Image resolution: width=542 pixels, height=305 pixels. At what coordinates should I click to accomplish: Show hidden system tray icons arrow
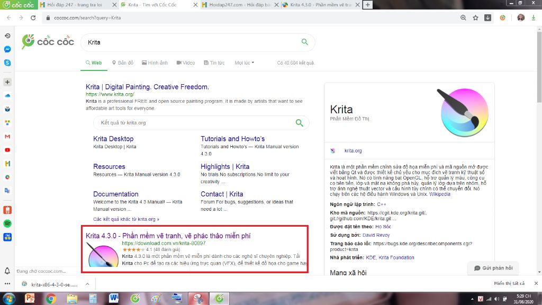pyautogui.click(x=472, y=299)
